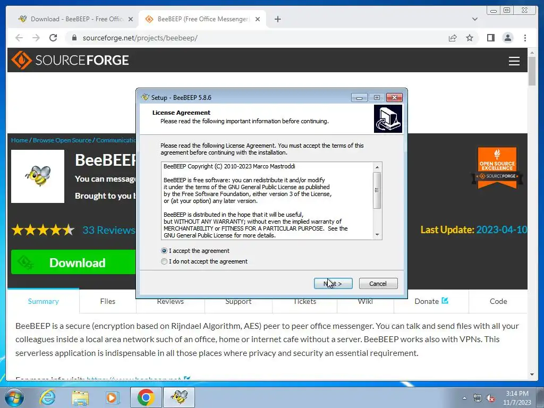
Task: Click the share page icon in address bar
Action: coord(453,38)
